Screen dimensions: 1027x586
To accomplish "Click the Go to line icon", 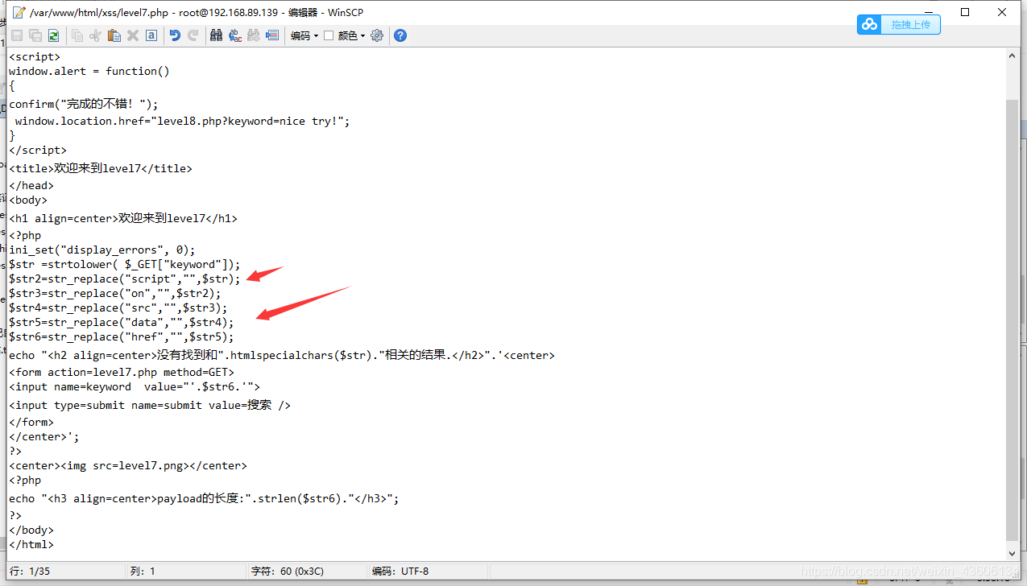I will point(272,35).
